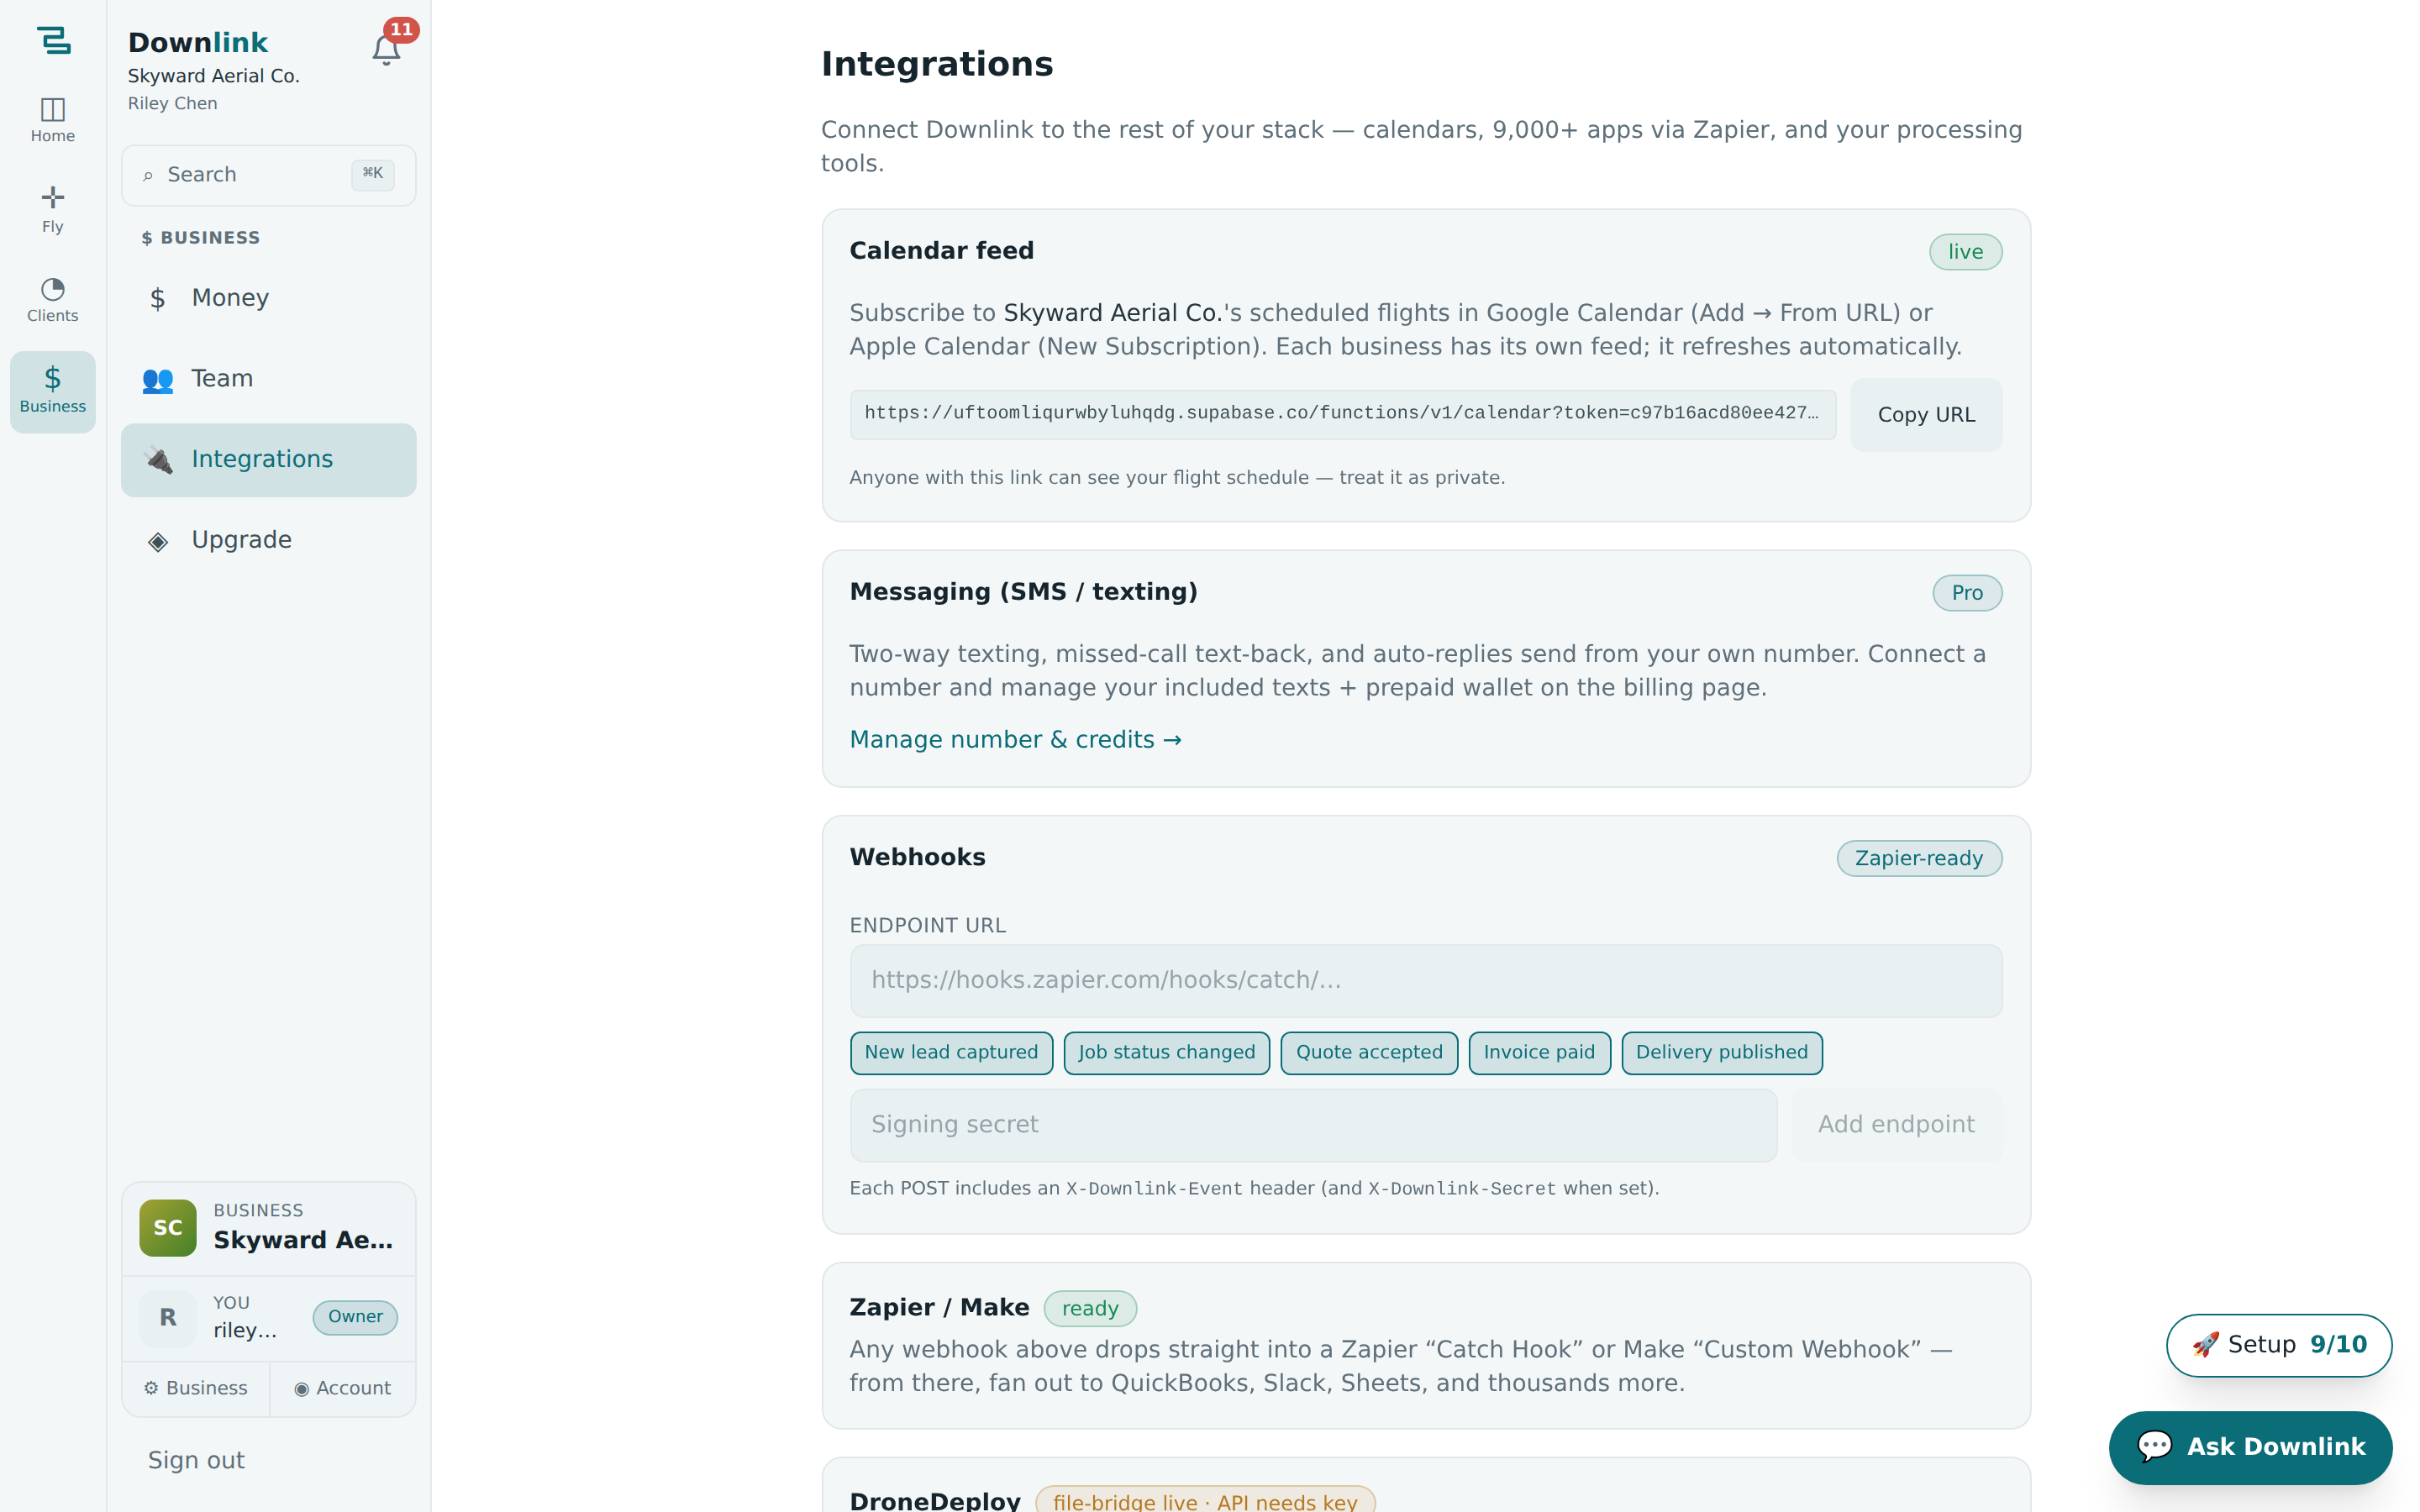Click the webhook Endpoint URL field
This screenshot has width=2420, height=1512.
pos(1425,981)
